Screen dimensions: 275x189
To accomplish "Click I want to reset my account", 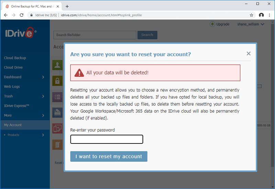I will coord(109,156).
